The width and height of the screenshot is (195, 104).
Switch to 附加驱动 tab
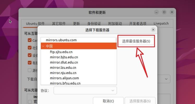115,23
